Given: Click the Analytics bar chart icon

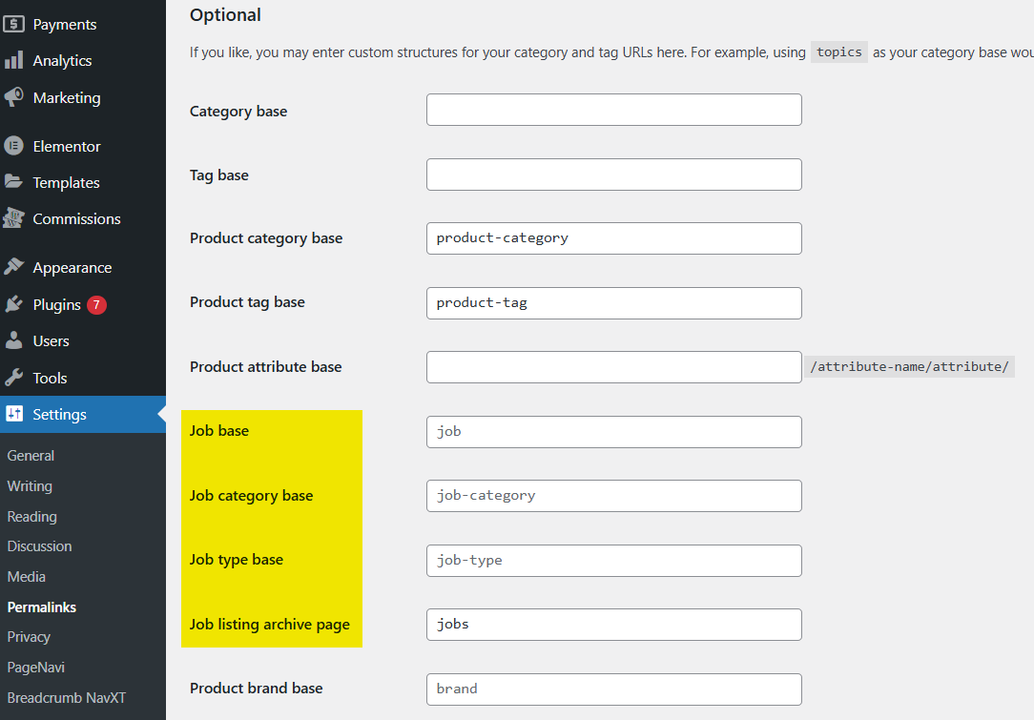Looking at the screenshot, I should 14,60.
